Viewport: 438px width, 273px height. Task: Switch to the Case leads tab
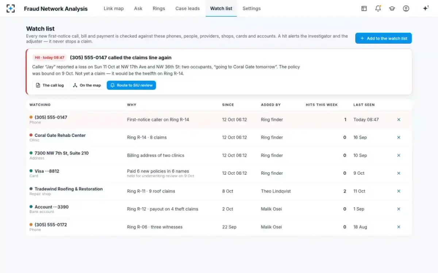coord(188,8)
